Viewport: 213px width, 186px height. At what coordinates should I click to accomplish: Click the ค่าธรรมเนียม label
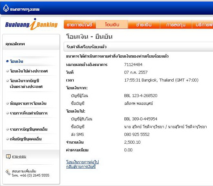pos(77,150)
